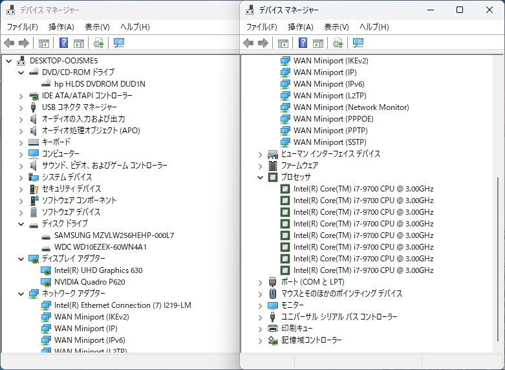Click show/hide console tree icon in right toolbar
Viewport: 505px width, 370px height.
tap(283, 43)
